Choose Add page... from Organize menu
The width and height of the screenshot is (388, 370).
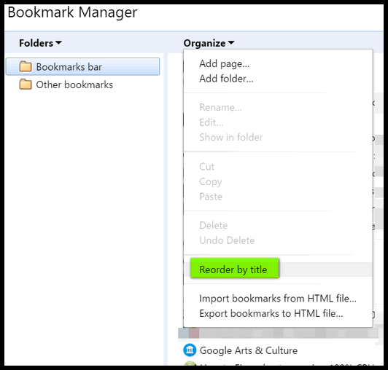(224, 64)
